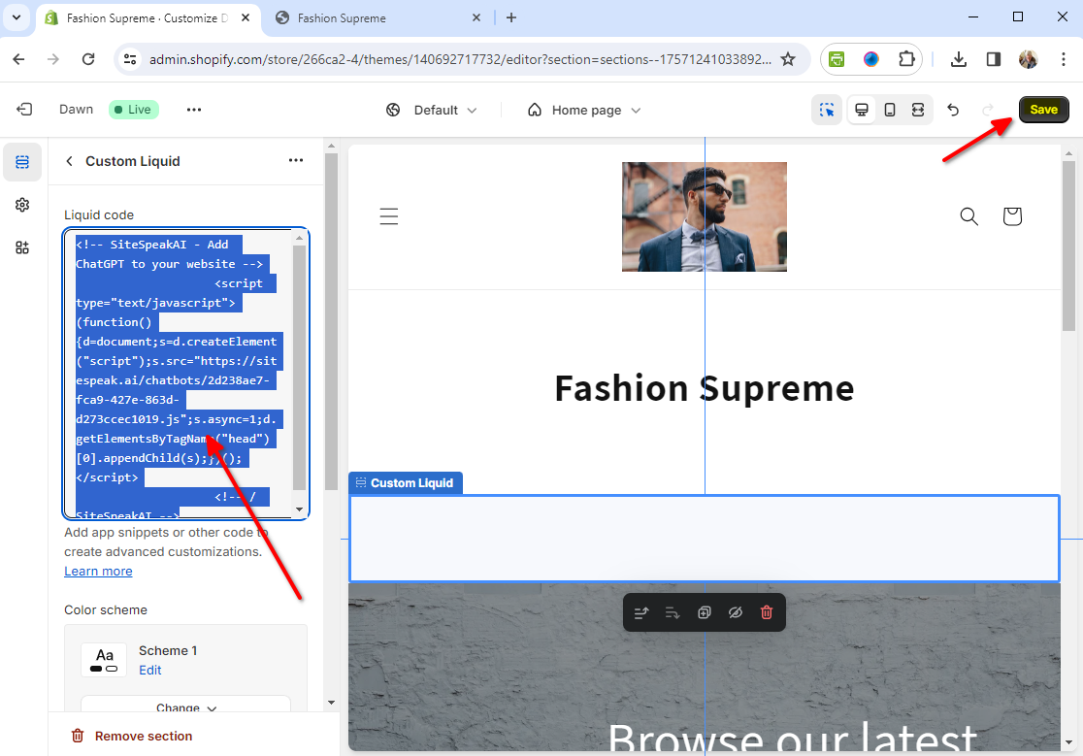Open the Learn more link
The height and width of the screenshot is (756, 1083).
click(x=98, y=571)
